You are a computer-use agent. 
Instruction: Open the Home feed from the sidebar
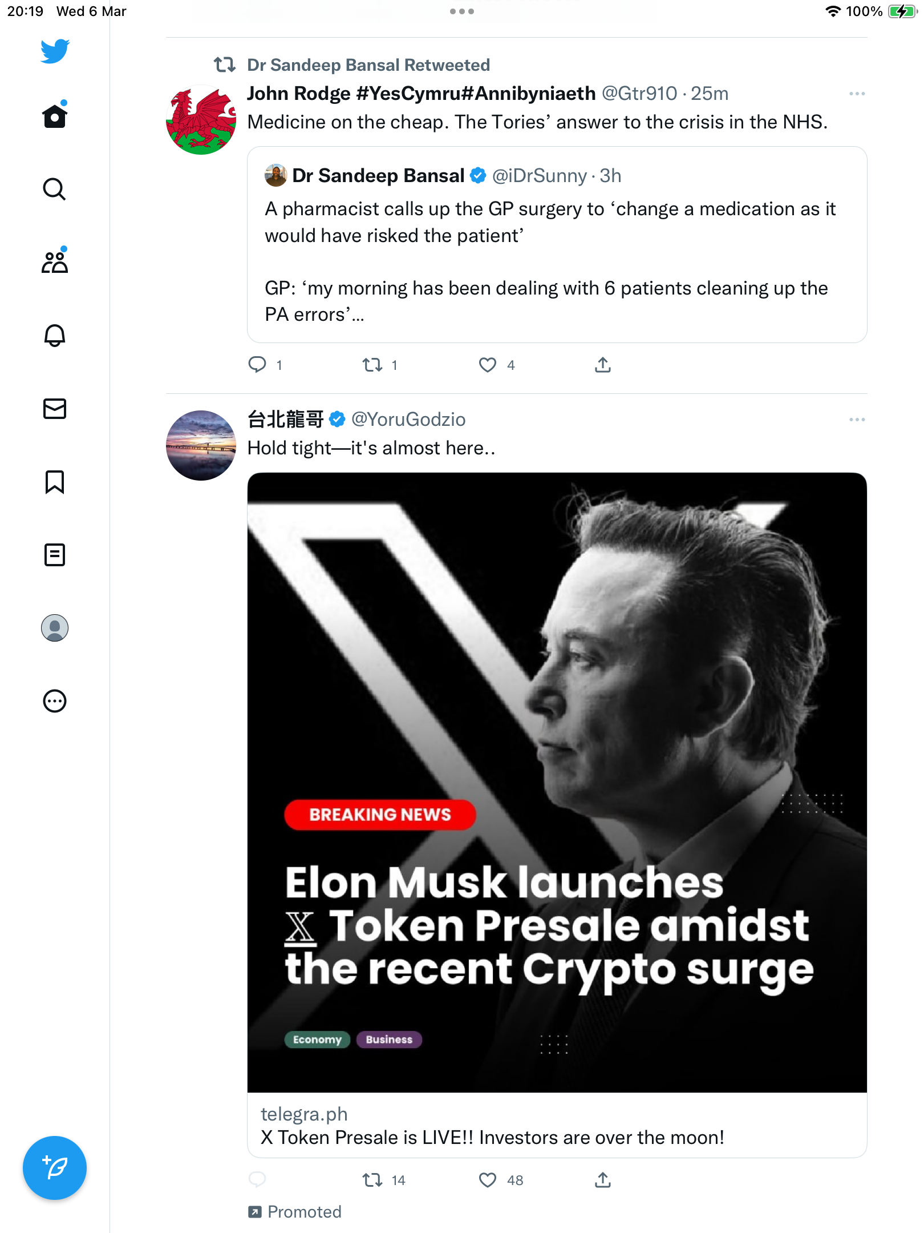coord(55,116)
